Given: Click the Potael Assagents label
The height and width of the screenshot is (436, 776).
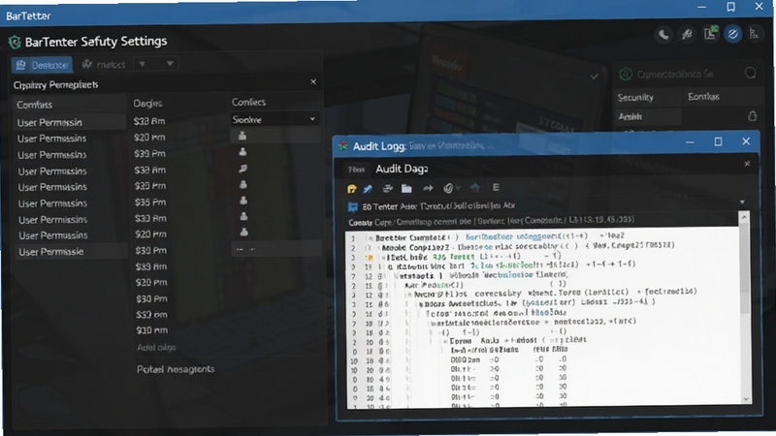Looking at the screenshot, I should point(176,369).
